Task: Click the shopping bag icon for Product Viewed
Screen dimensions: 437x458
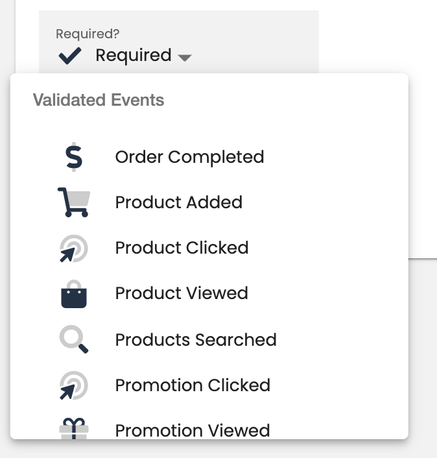Action: [73, 293]
